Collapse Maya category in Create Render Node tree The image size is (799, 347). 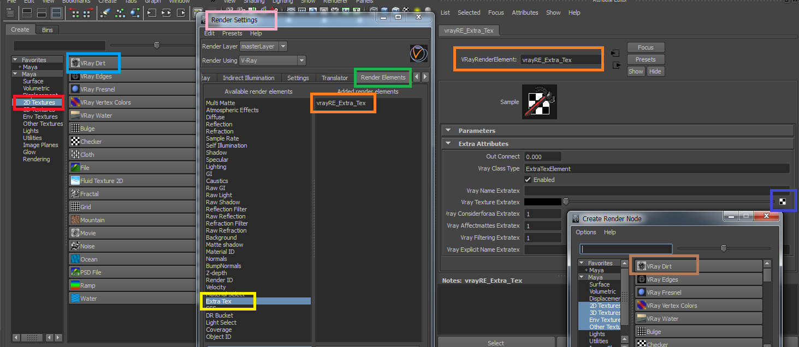583,277
